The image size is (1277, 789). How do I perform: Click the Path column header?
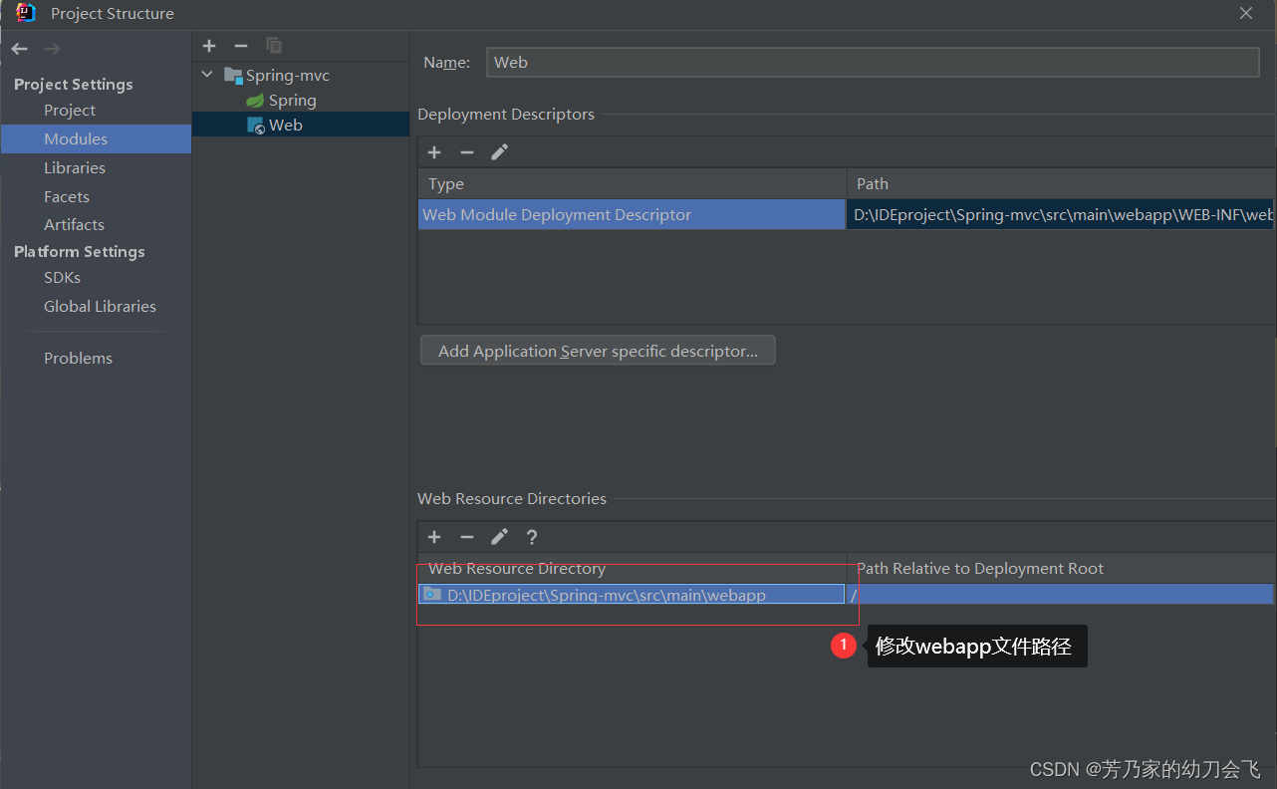(1061, 183)
